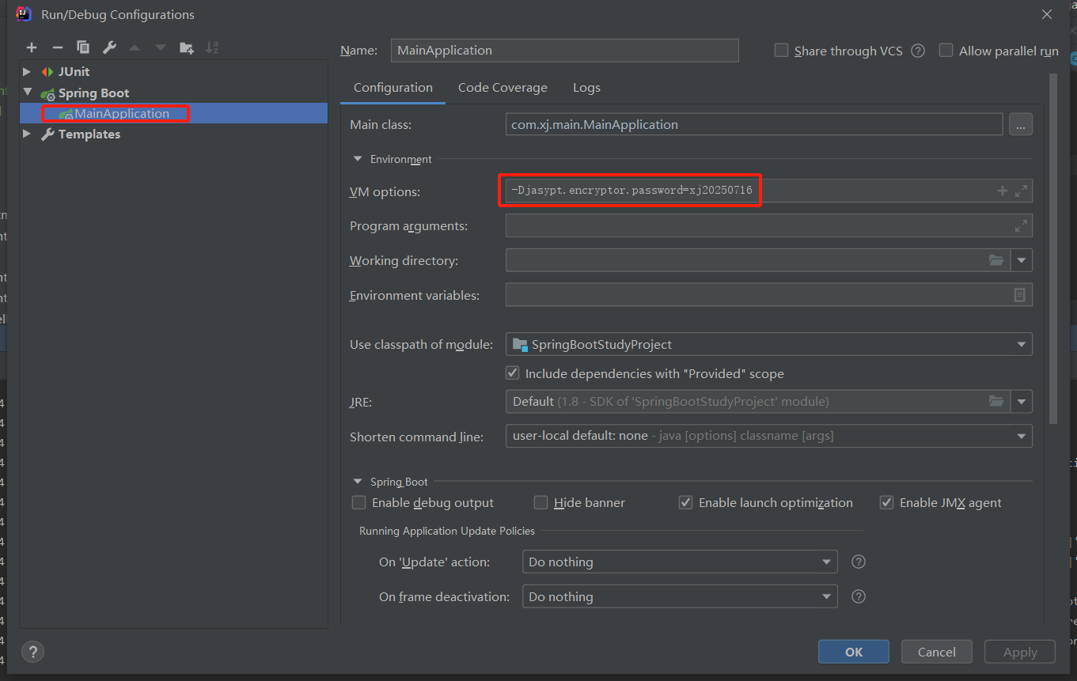
Task: Switch to Logs tab
Action: [586, 88]
